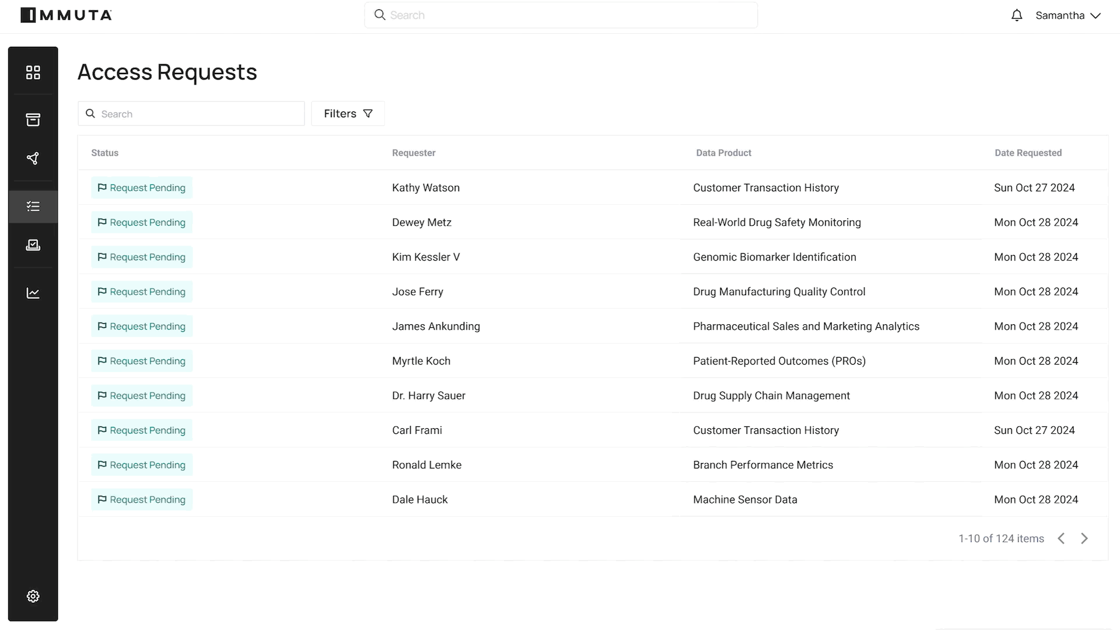
Task: Open Drug Manufacturing Quality Control product
Action: (x=779, y=292)
